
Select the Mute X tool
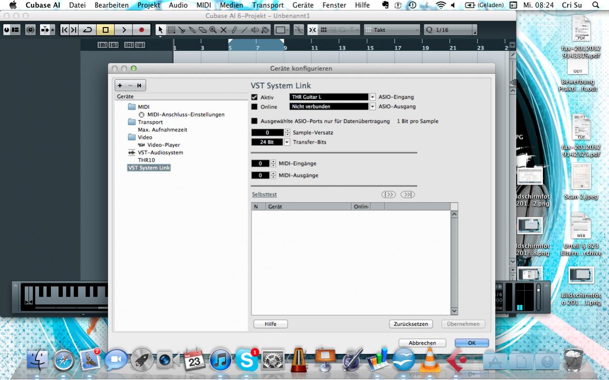[223, 30]
